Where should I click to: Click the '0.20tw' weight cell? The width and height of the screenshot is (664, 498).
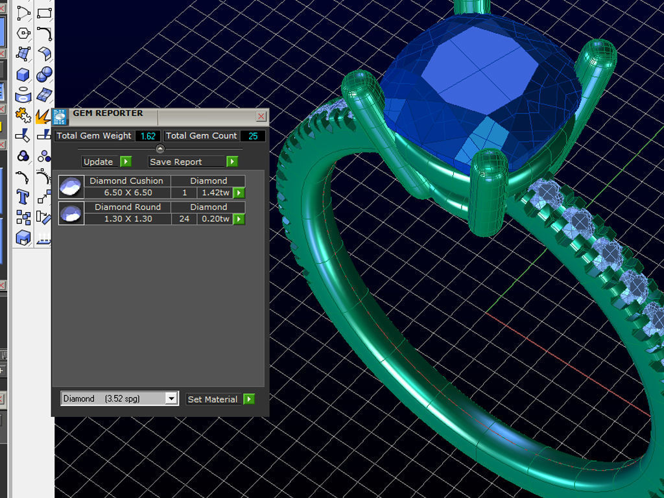click(x=215, y=219)
